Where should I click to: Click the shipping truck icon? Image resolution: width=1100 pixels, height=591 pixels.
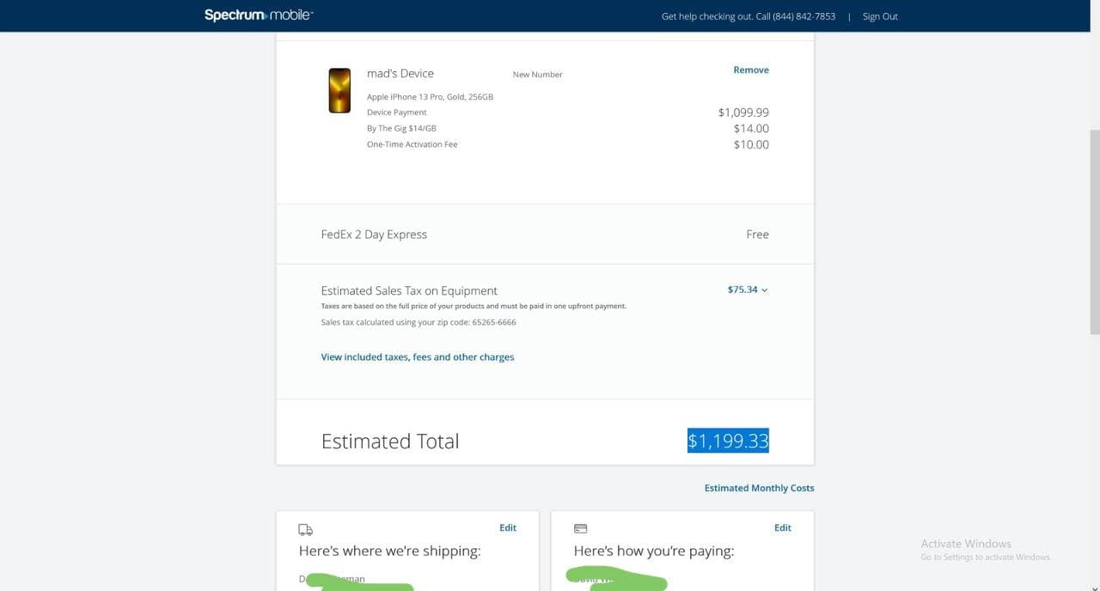click(x=305, y=529)
